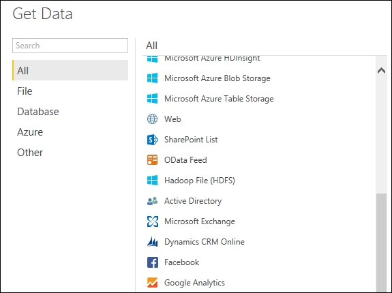Click the Microsoft Azure Blob Storage icon

(x=152, y=78)
